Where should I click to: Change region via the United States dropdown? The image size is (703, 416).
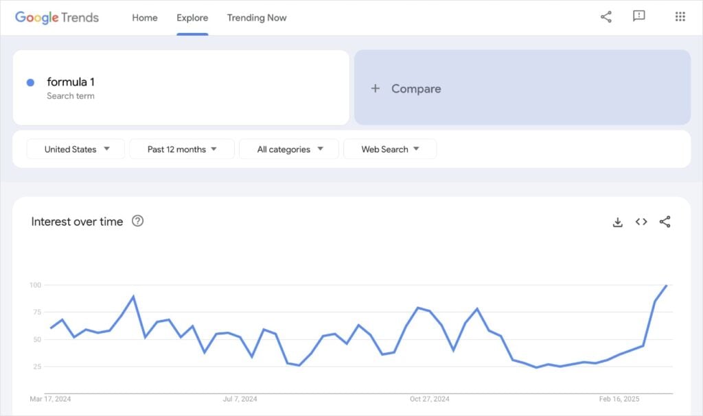tap(75, 149)
